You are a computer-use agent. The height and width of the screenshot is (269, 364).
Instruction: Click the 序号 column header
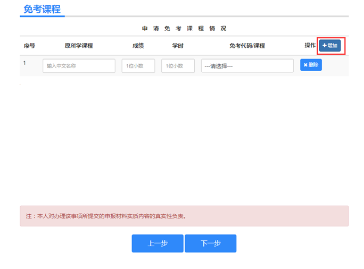[29, 46]
